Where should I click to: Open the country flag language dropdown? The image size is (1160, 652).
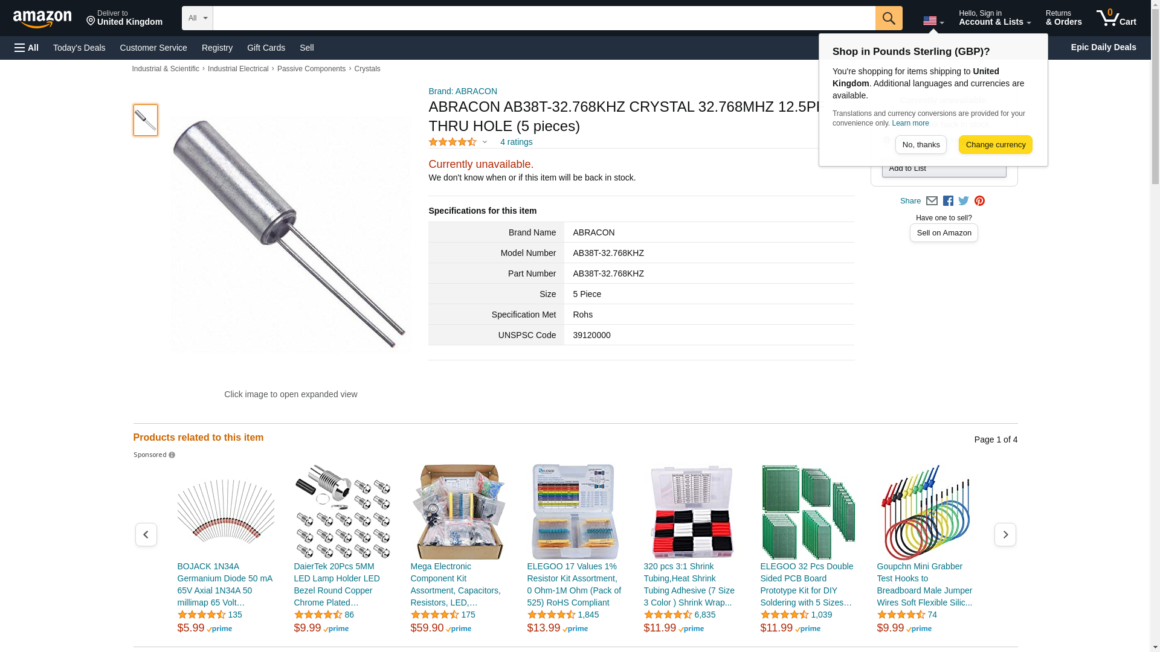coord(933,21)
